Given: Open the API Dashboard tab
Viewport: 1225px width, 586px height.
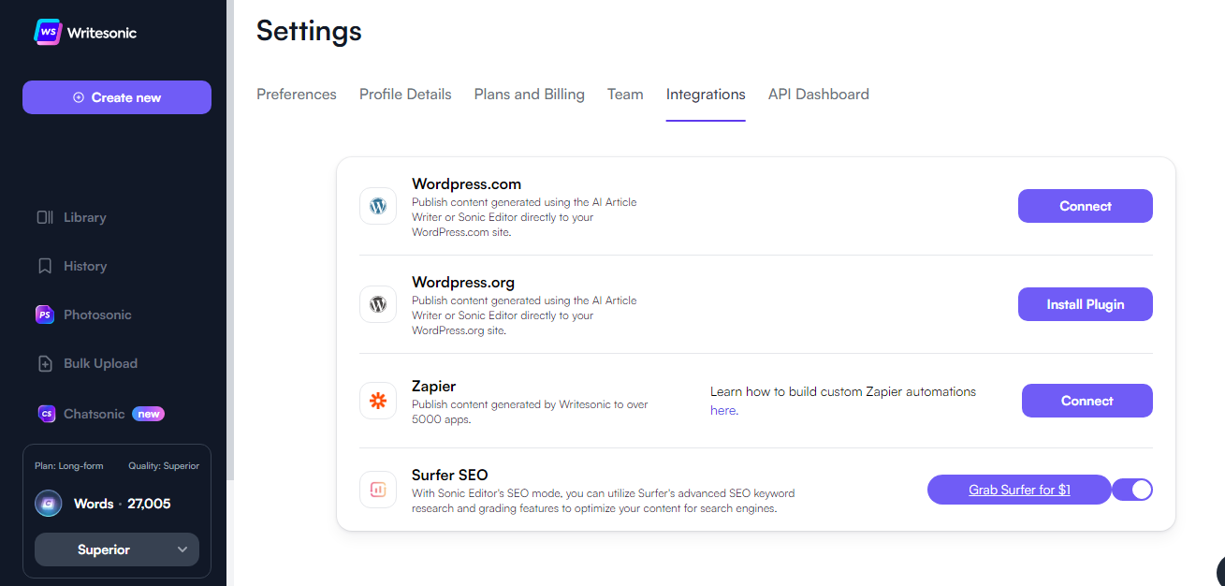Looking at the screenshot, I should (x=819, y=94).
